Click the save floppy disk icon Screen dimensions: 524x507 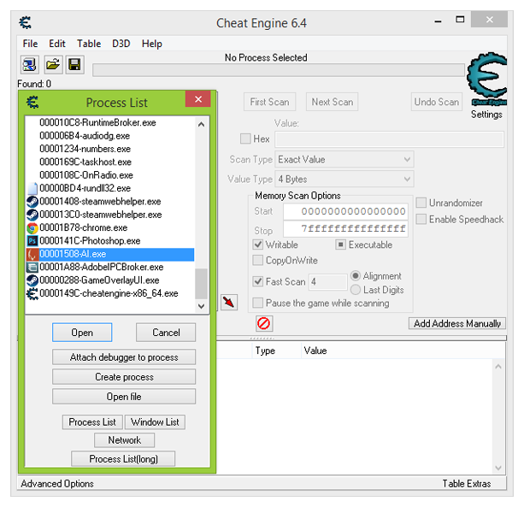coord(74,64)
